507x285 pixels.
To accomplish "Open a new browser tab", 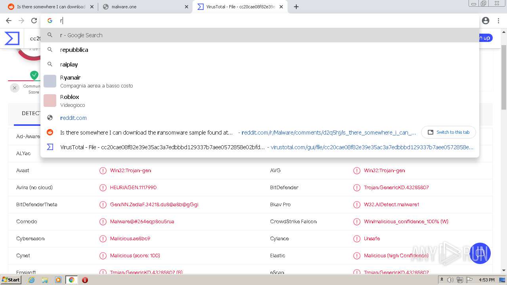I will coord(296,7).
